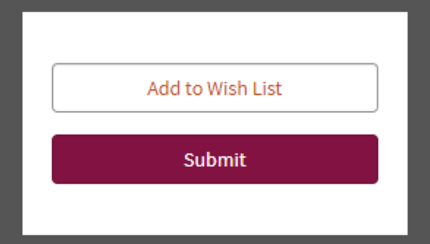Select the button labeled Submit
430x244 pixels.
[x=215, y=159]
